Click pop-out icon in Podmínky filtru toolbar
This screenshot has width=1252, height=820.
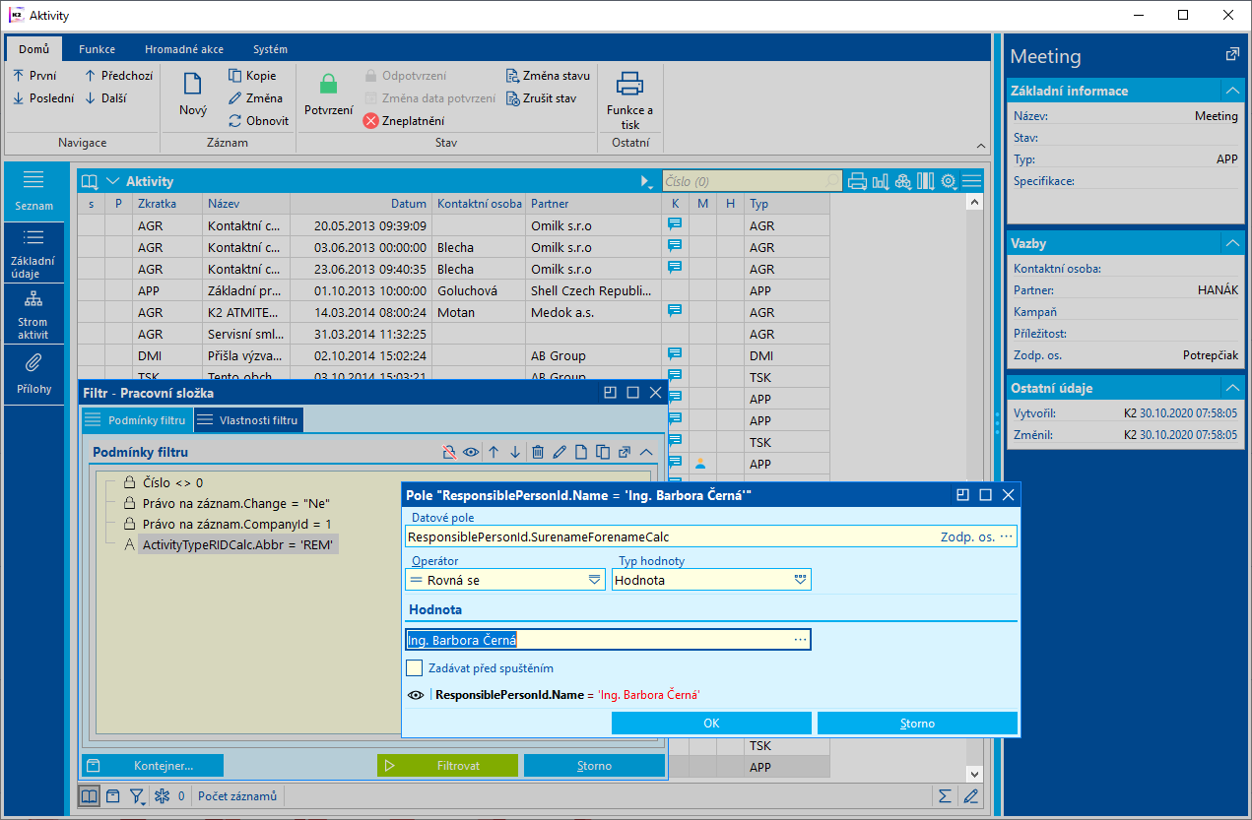click(x=625, y=452)
